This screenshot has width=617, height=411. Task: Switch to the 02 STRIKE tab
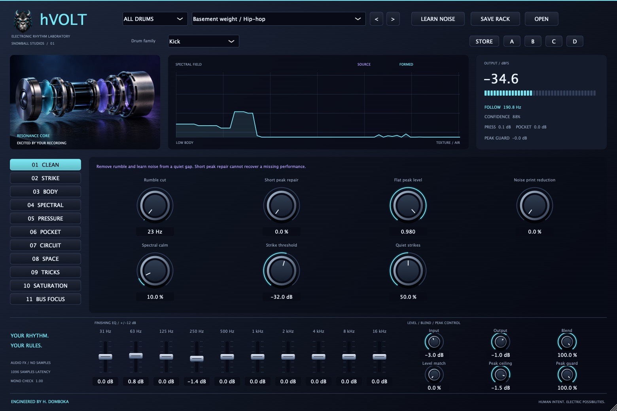click(x=45, y=178)
